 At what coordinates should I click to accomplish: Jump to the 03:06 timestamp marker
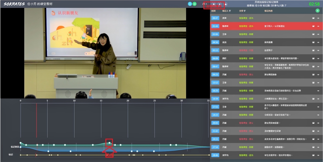(215, 34)
